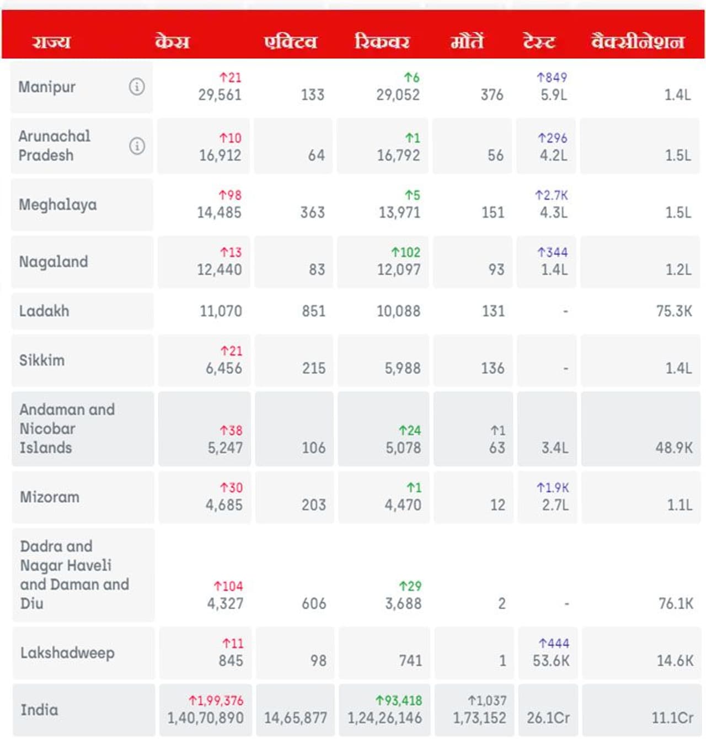Select Andaman and Nicobar Islands row
The height and width of the screenshot is (739, 706).
[x=67, y=428]
